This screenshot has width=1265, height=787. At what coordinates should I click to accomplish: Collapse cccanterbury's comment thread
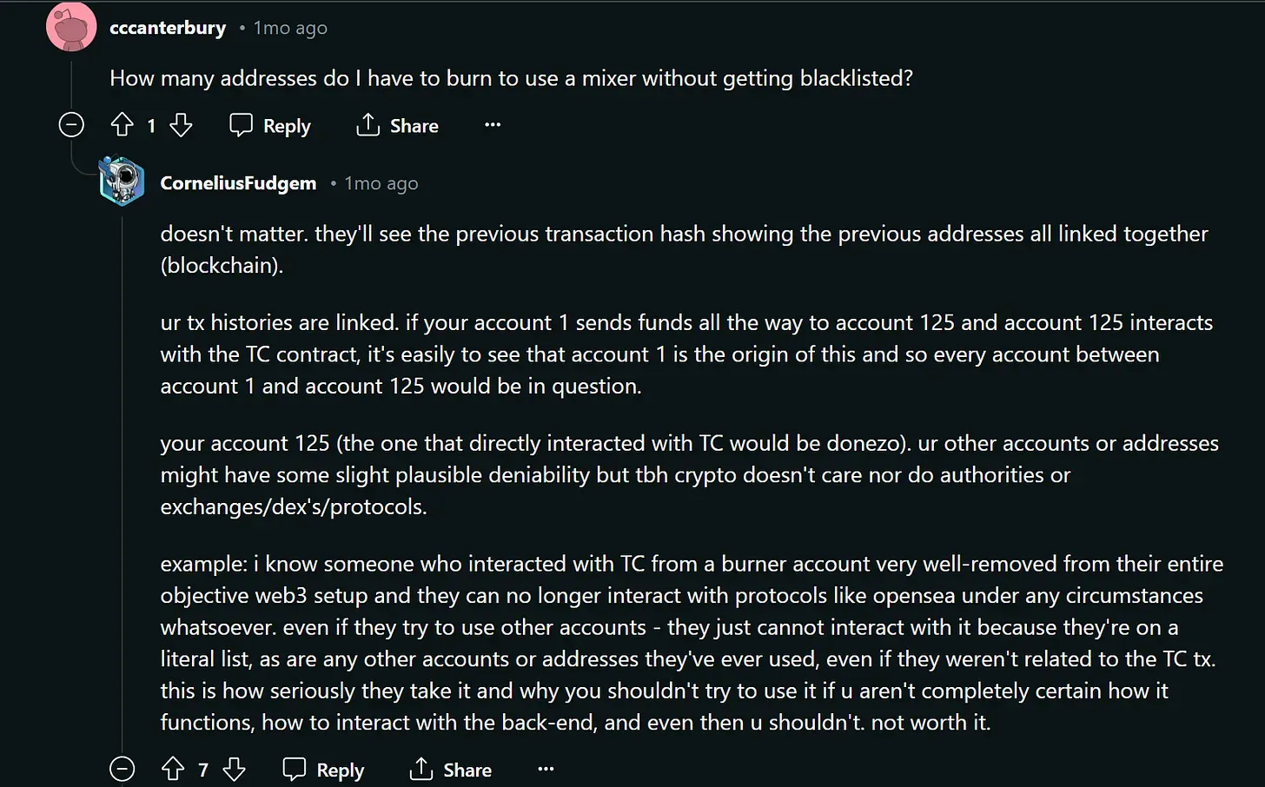click(70, 125)
